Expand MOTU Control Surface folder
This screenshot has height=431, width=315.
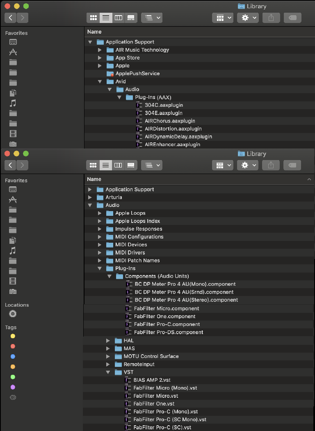pos(108,357)
